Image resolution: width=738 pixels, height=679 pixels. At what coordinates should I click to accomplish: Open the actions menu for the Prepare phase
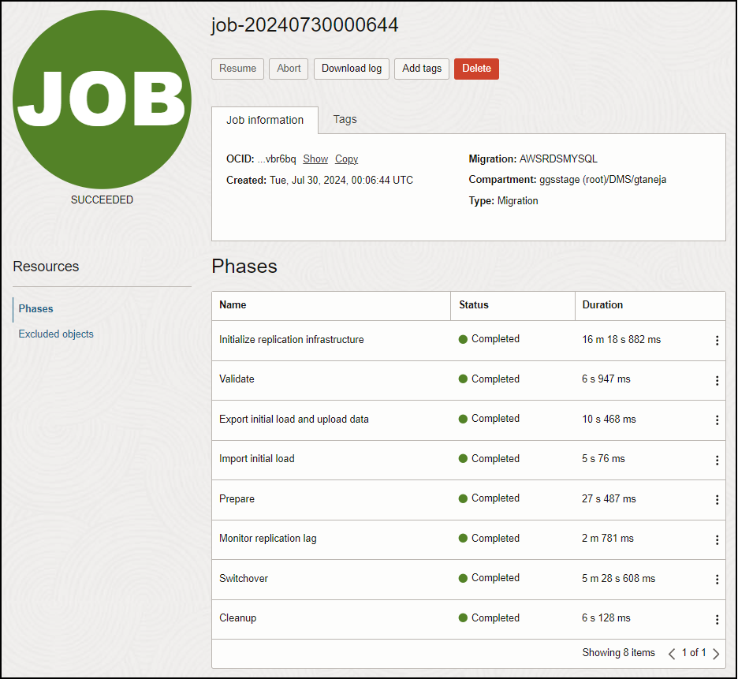click(717, 499)
